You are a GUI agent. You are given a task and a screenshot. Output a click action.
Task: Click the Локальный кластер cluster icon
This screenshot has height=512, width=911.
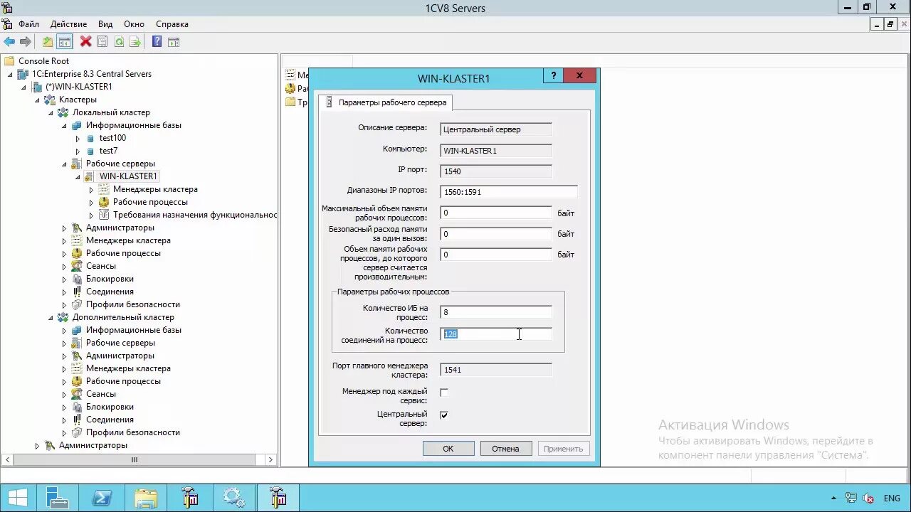[x=63, y=112]
